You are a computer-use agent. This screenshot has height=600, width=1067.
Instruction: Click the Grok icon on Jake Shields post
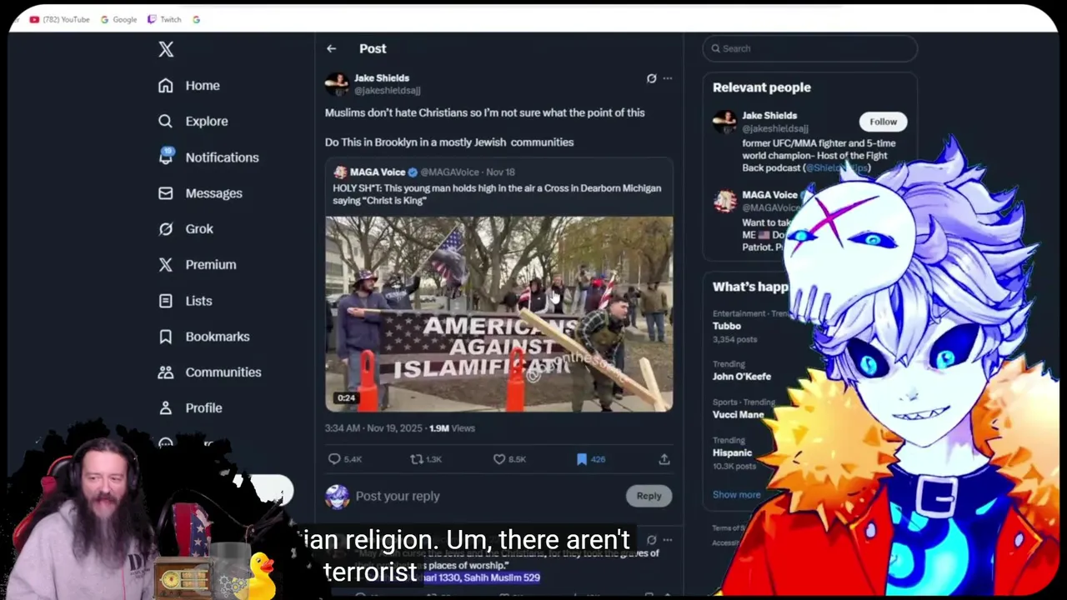(651, 78)
